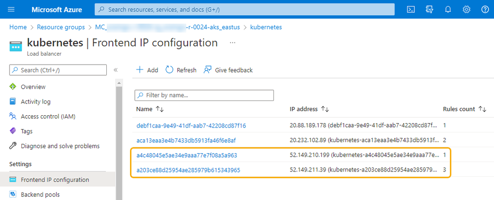Collapse the sidebar with the double chevron
This screenshot has width=494, height=200.
click(x=116, y=70)
